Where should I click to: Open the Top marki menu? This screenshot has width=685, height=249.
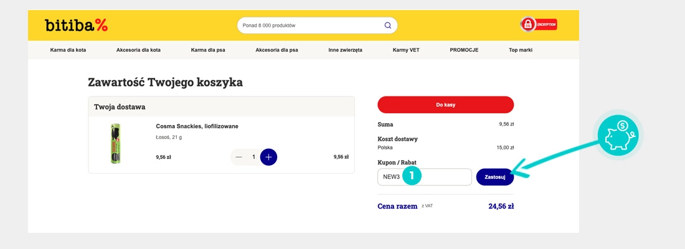coord(521,50)
